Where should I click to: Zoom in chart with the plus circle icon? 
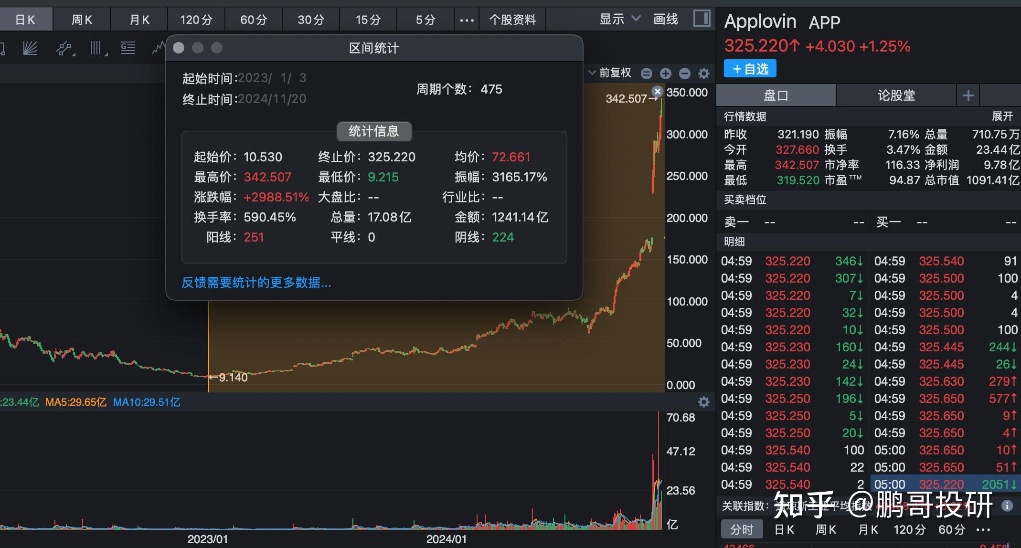(666, 73)
